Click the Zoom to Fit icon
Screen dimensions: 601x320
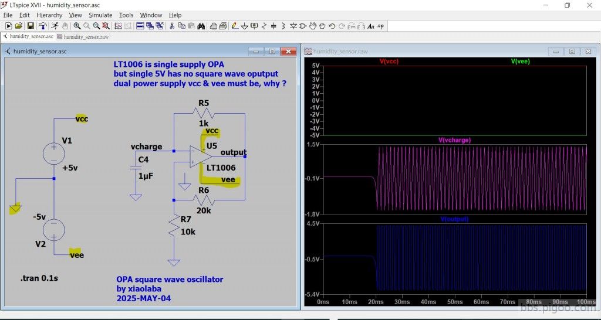(106, 26)
